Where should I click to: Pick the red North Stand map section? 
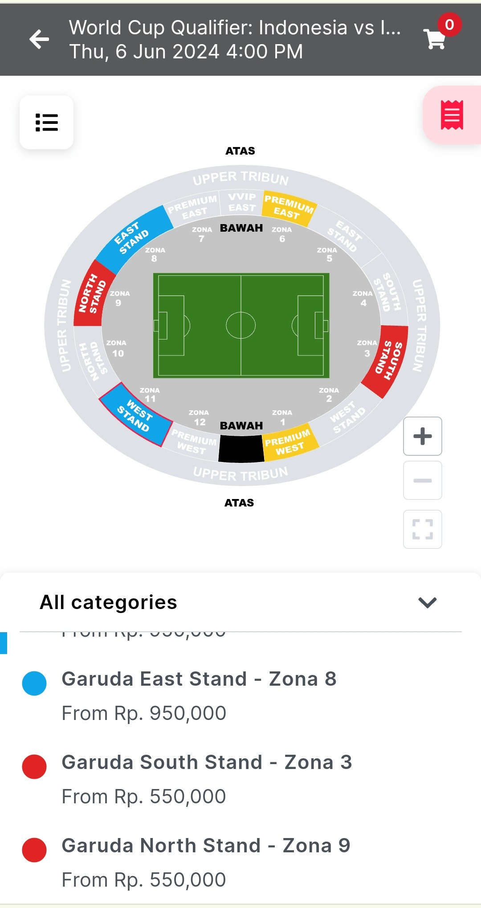point(91,295)
